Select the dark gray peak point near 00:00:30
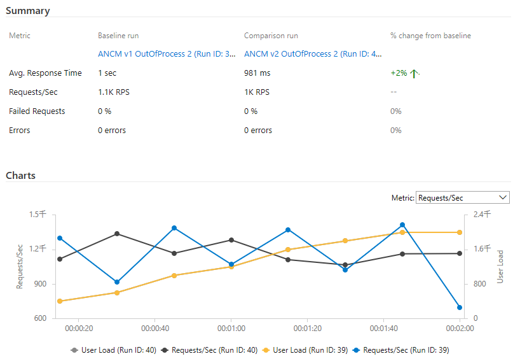Image resolution: width=520 pixels, height=361 pixels. click(117, 234)
